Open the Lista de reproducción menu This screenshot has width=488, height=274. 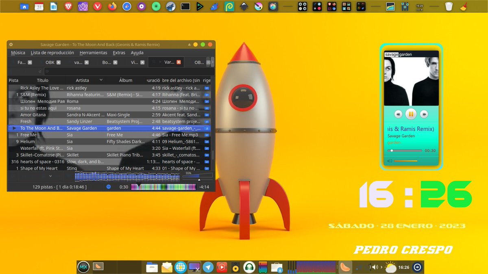click(x=52, y=53)
